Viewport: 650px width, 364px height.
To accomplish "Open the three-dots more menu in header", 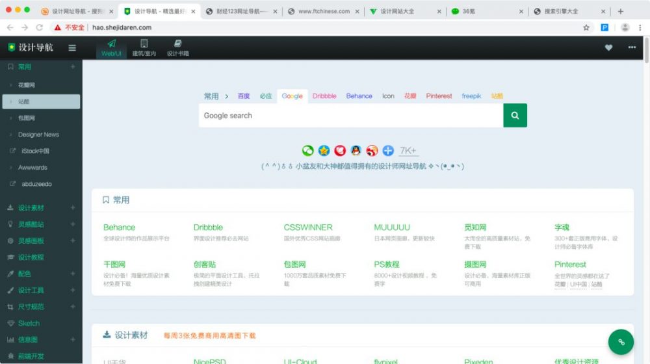I will click(x=632, y=47).
